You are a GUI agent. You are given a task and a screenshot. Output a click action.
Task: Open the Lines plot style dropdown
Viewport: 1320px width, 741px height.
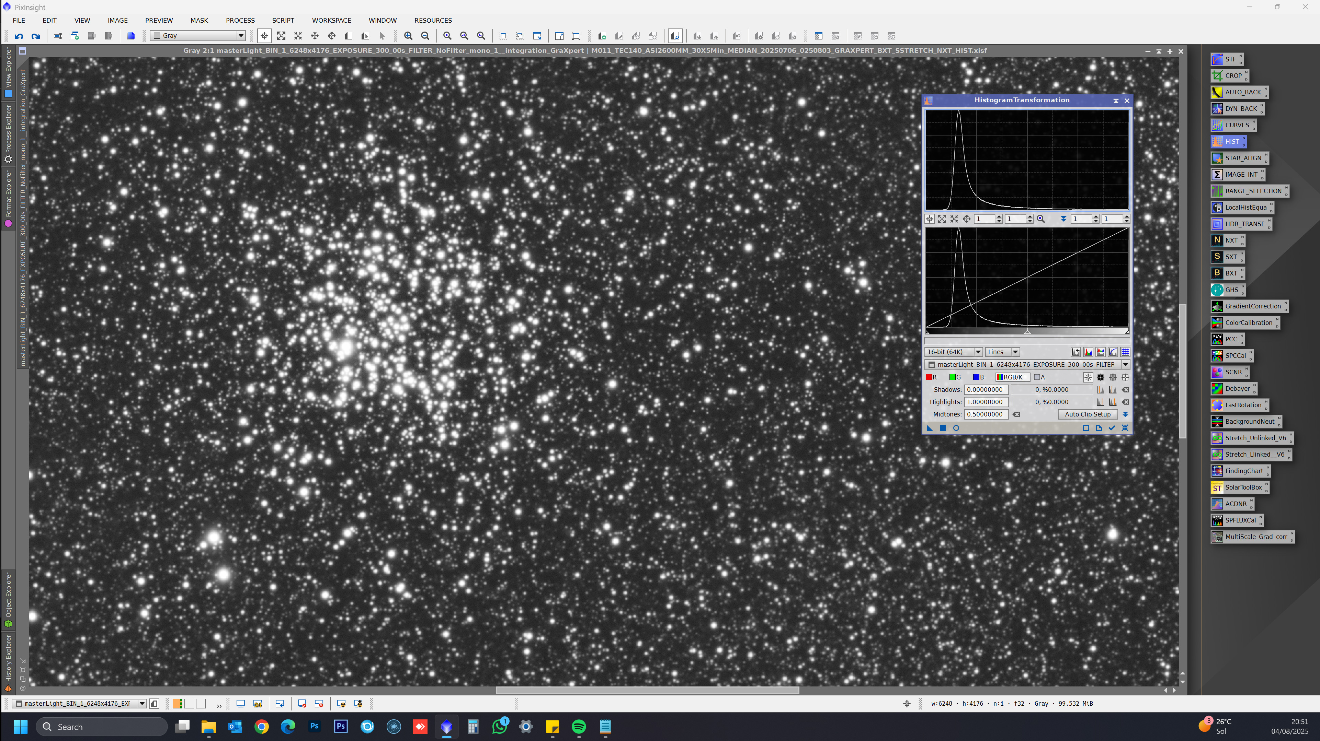1015,352
